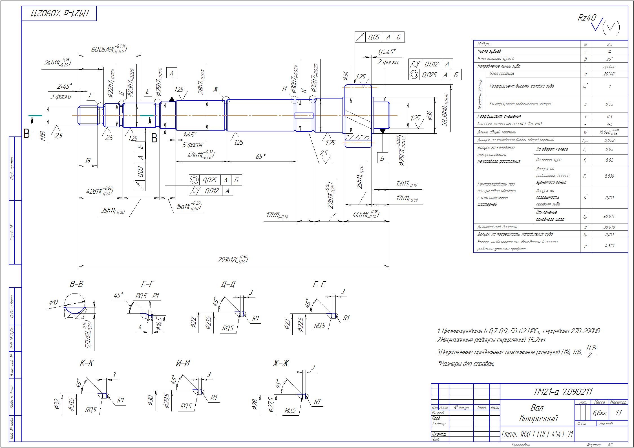
Task: Click the rotated drawing number at top-left
Action: pyautogui.click(x=59, y=13)
